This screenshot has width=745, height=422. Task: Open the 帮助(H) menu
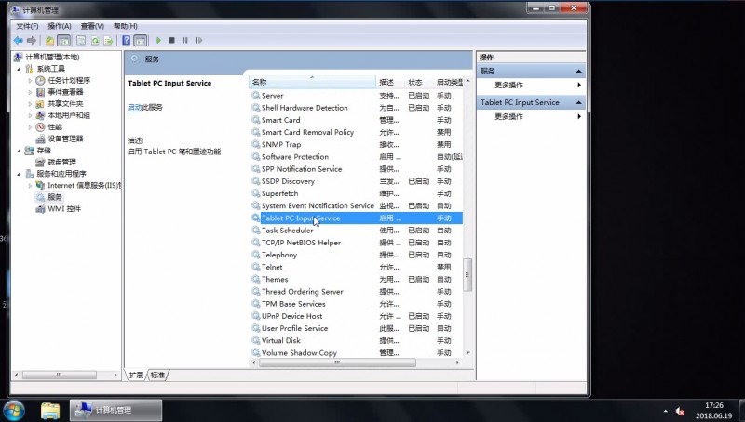click(126, 26)
